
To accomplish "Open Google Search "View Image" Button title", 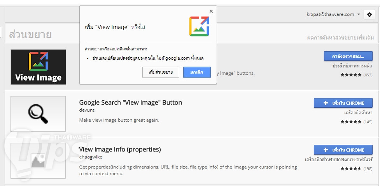I will tap(130, 103).
